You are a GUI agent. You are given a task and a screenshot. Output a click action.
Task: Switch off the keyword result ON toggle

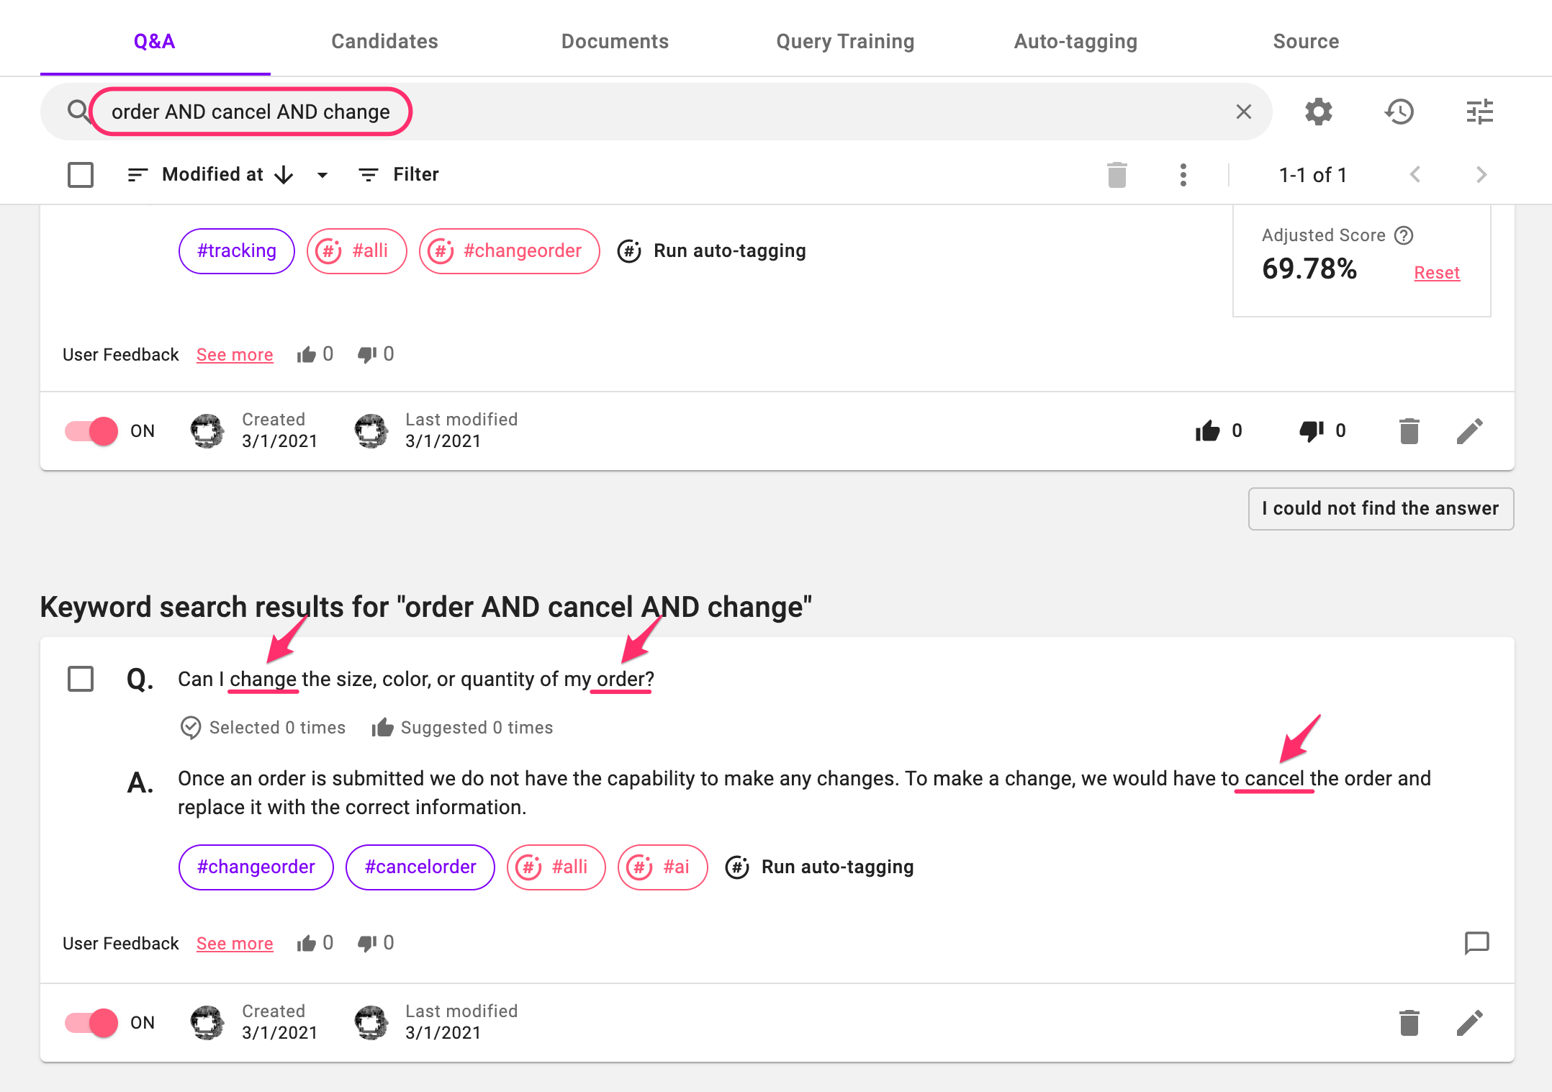[92, 1022]
